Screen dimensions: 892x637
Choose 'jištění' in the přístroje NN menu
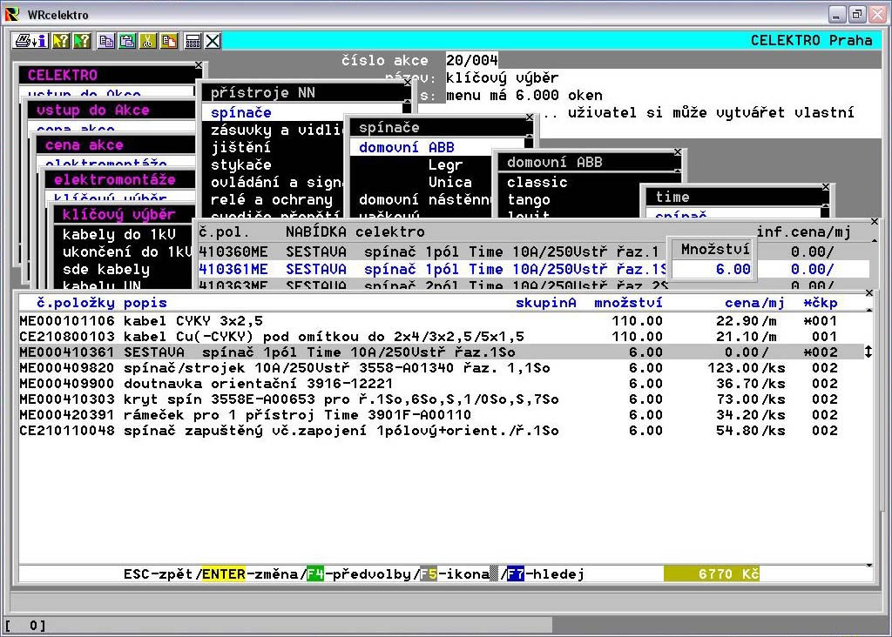point(240,147)
